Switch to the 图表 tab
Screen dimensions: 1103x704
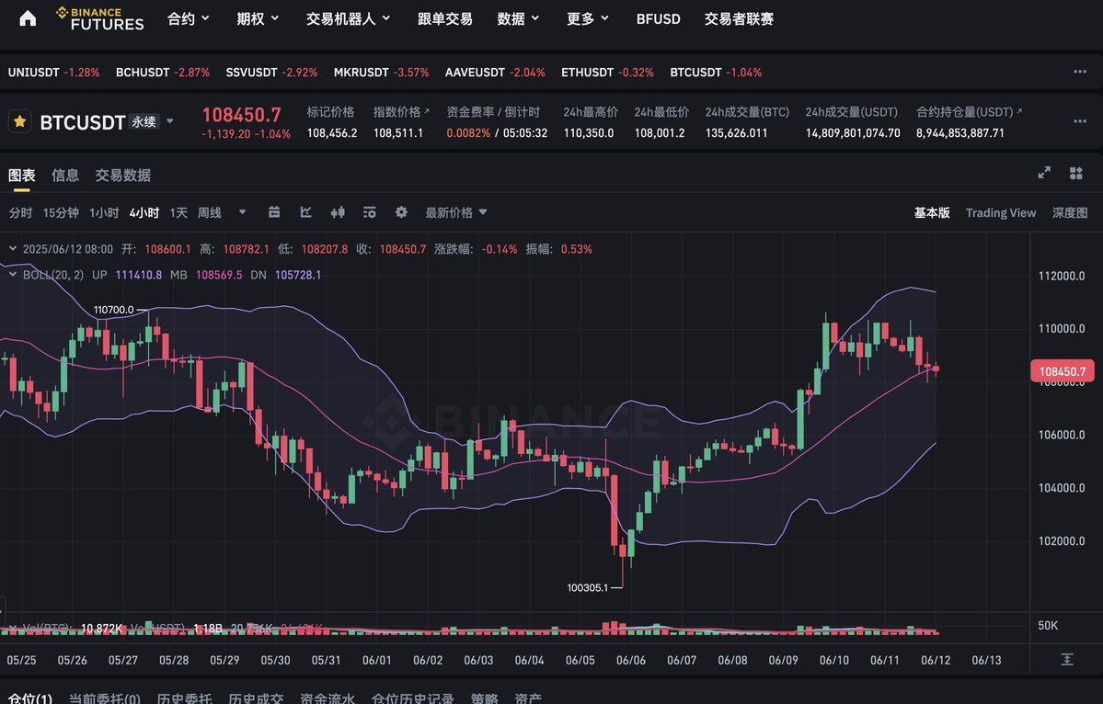pyautogui.click(x=22, y=175)
